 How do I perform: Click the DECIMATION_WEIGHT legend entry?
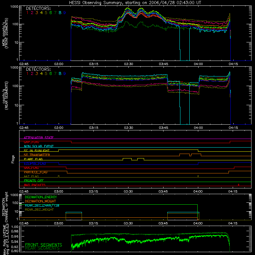[40, 201]
